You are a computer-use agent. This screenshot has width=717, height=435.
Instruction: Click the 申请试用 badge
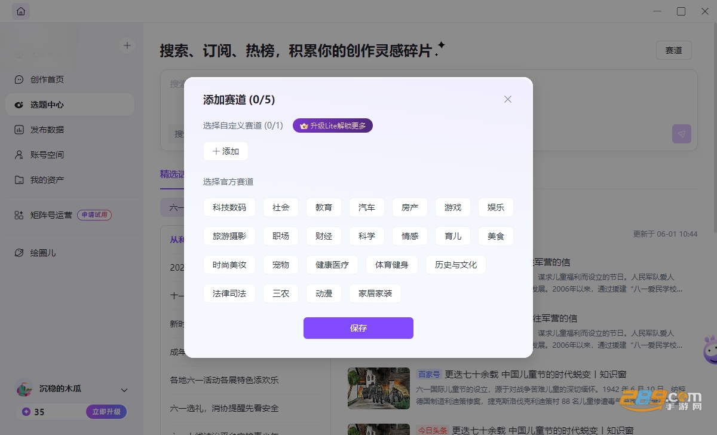point(94,215)
